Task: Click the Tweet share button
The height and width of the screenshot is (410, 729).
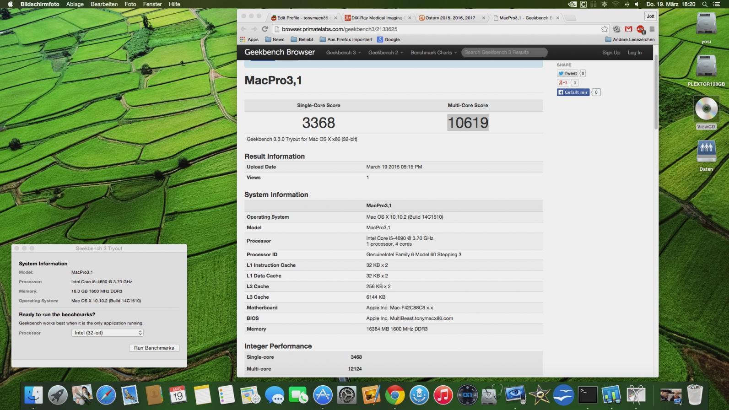Action: point(567,73)
